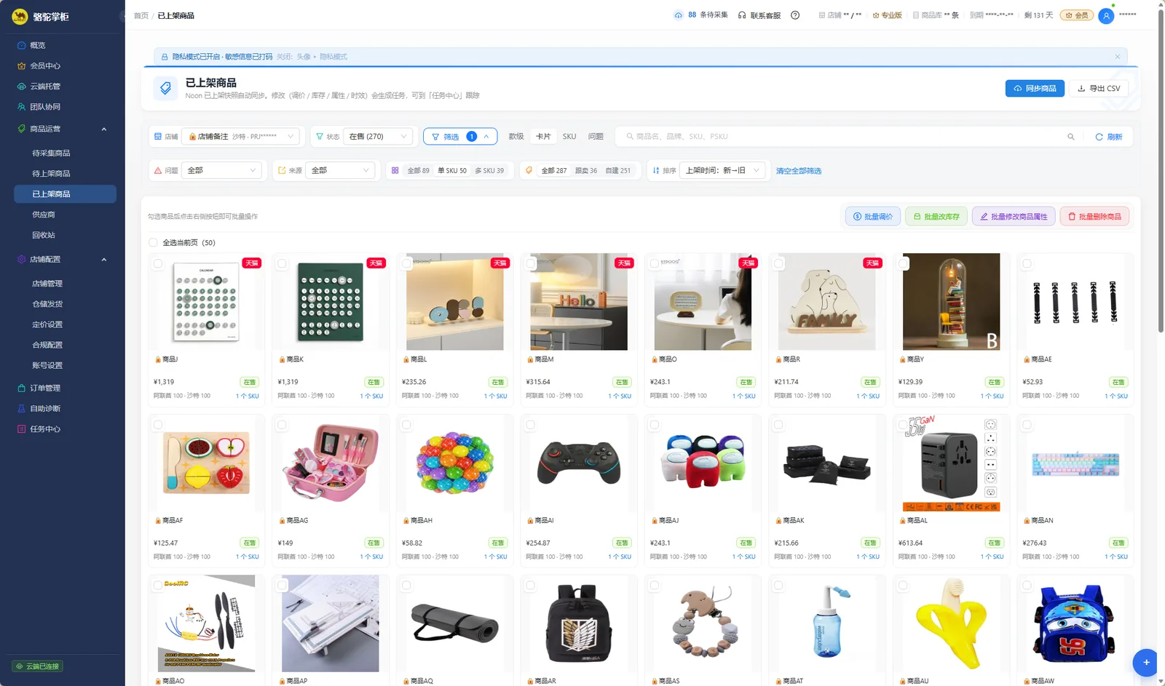Tick the checkbox on the 商品AF card
Viewport: 1165px width, 686px height.
pyautogui.click(x=158, y=425)
